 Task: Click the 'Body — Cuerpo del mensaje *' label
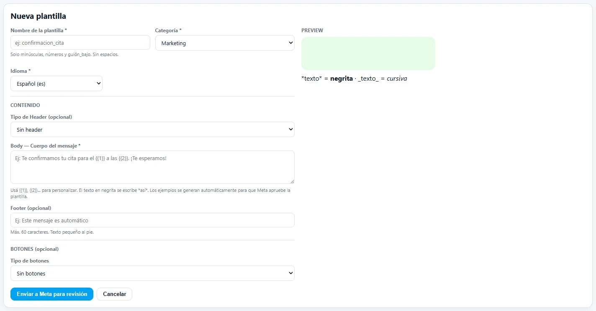(x=46, y=146)
